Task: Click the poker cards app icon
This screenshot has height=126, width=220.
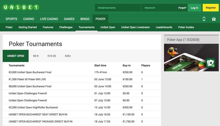Action: (211, 63)
